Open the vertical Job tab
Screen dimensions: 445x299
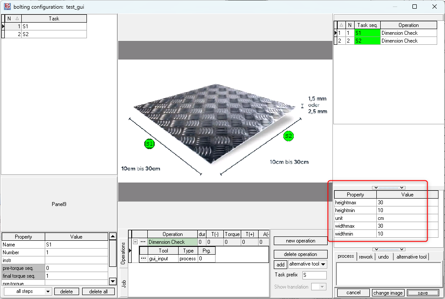(123, 284)
